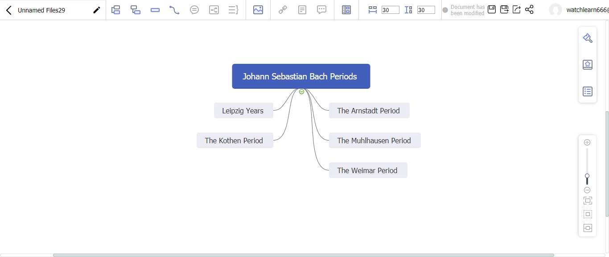Select the relationship curve line tool
This screenshot has height=257, width=609.
point(174,10)
